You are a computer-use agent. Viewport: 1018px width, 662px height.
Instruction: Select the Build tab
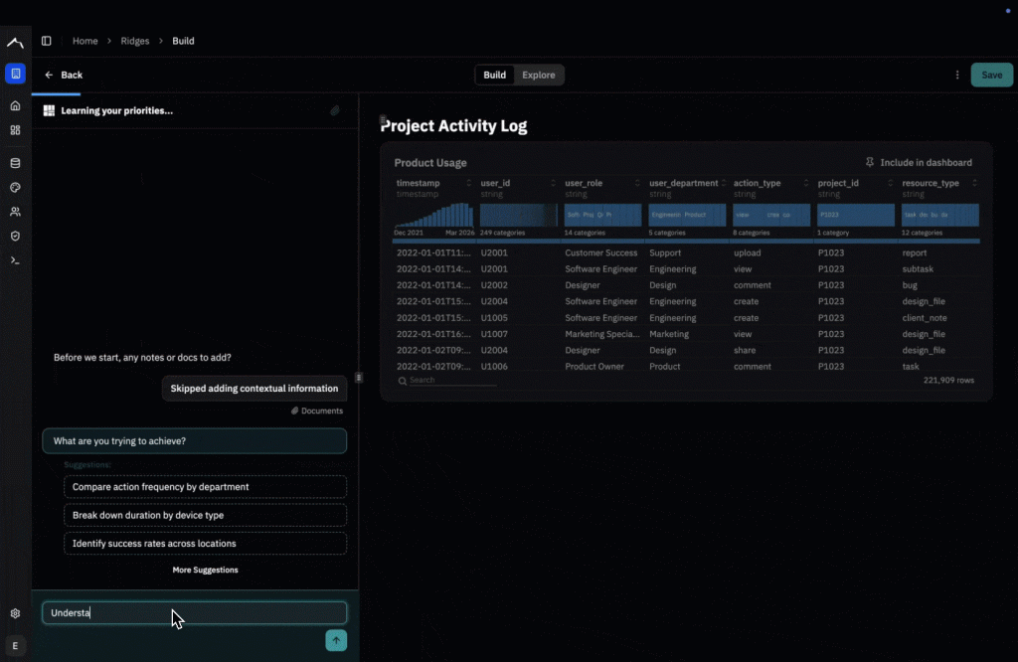(x=494, y=75)
